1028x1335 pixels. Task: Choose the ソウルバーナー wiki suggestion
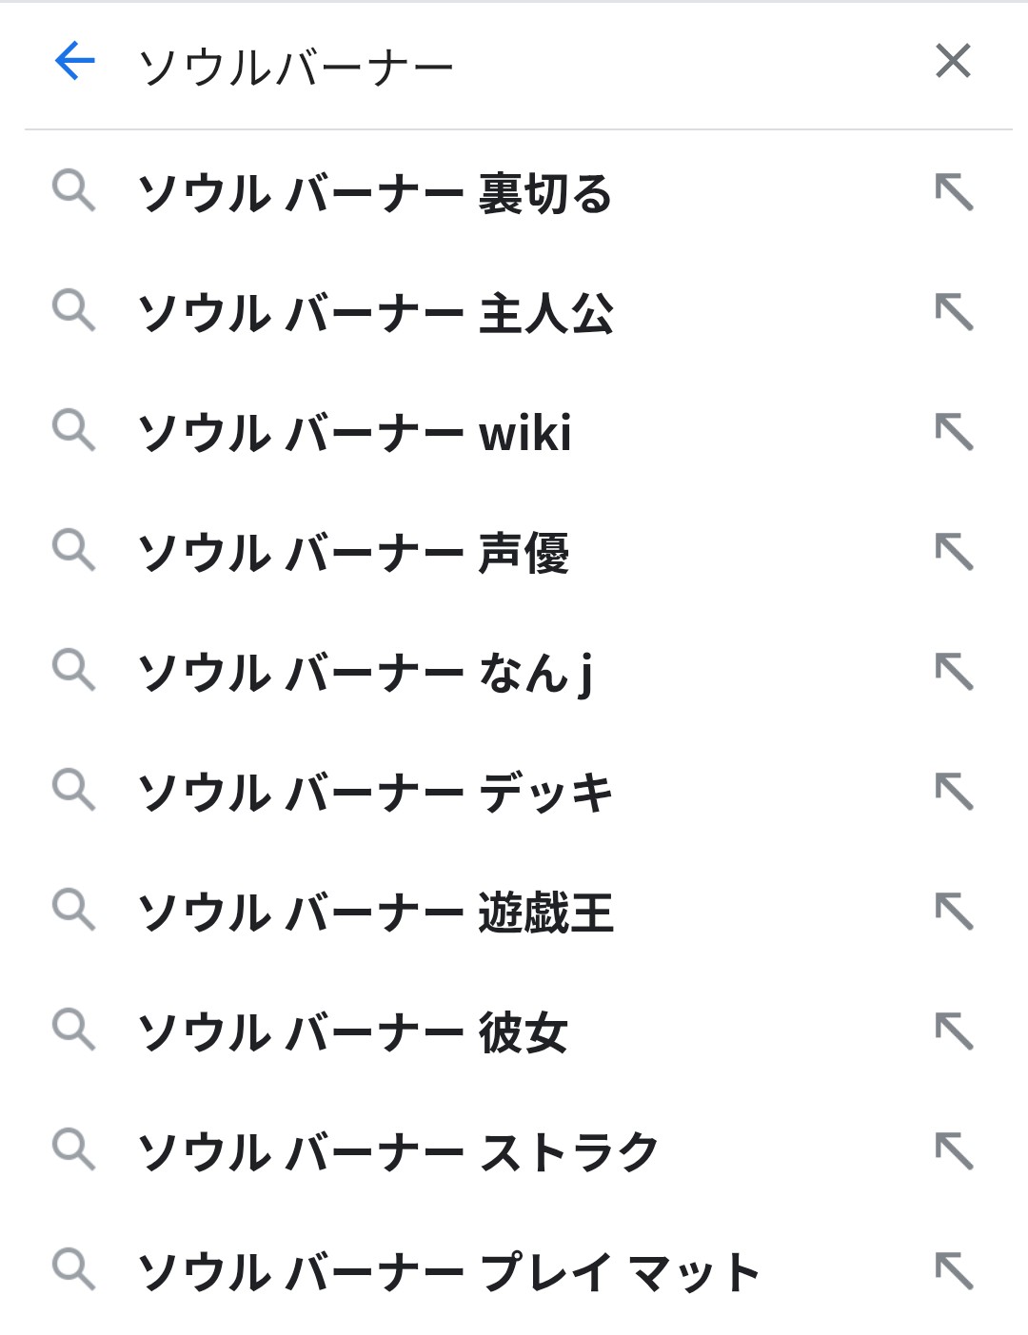354,433
